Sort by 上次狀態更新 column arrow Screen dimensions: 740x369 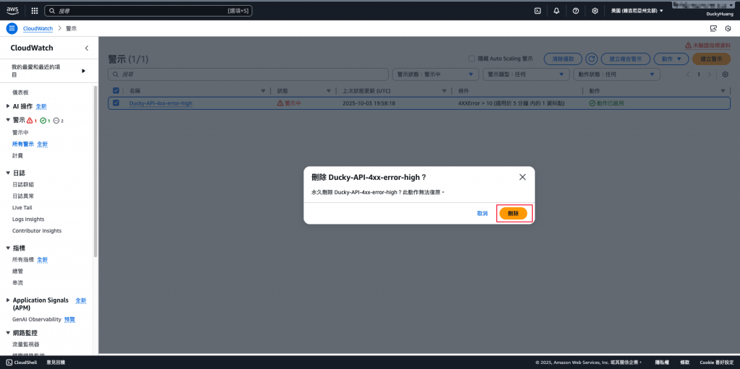pos(444,90)
